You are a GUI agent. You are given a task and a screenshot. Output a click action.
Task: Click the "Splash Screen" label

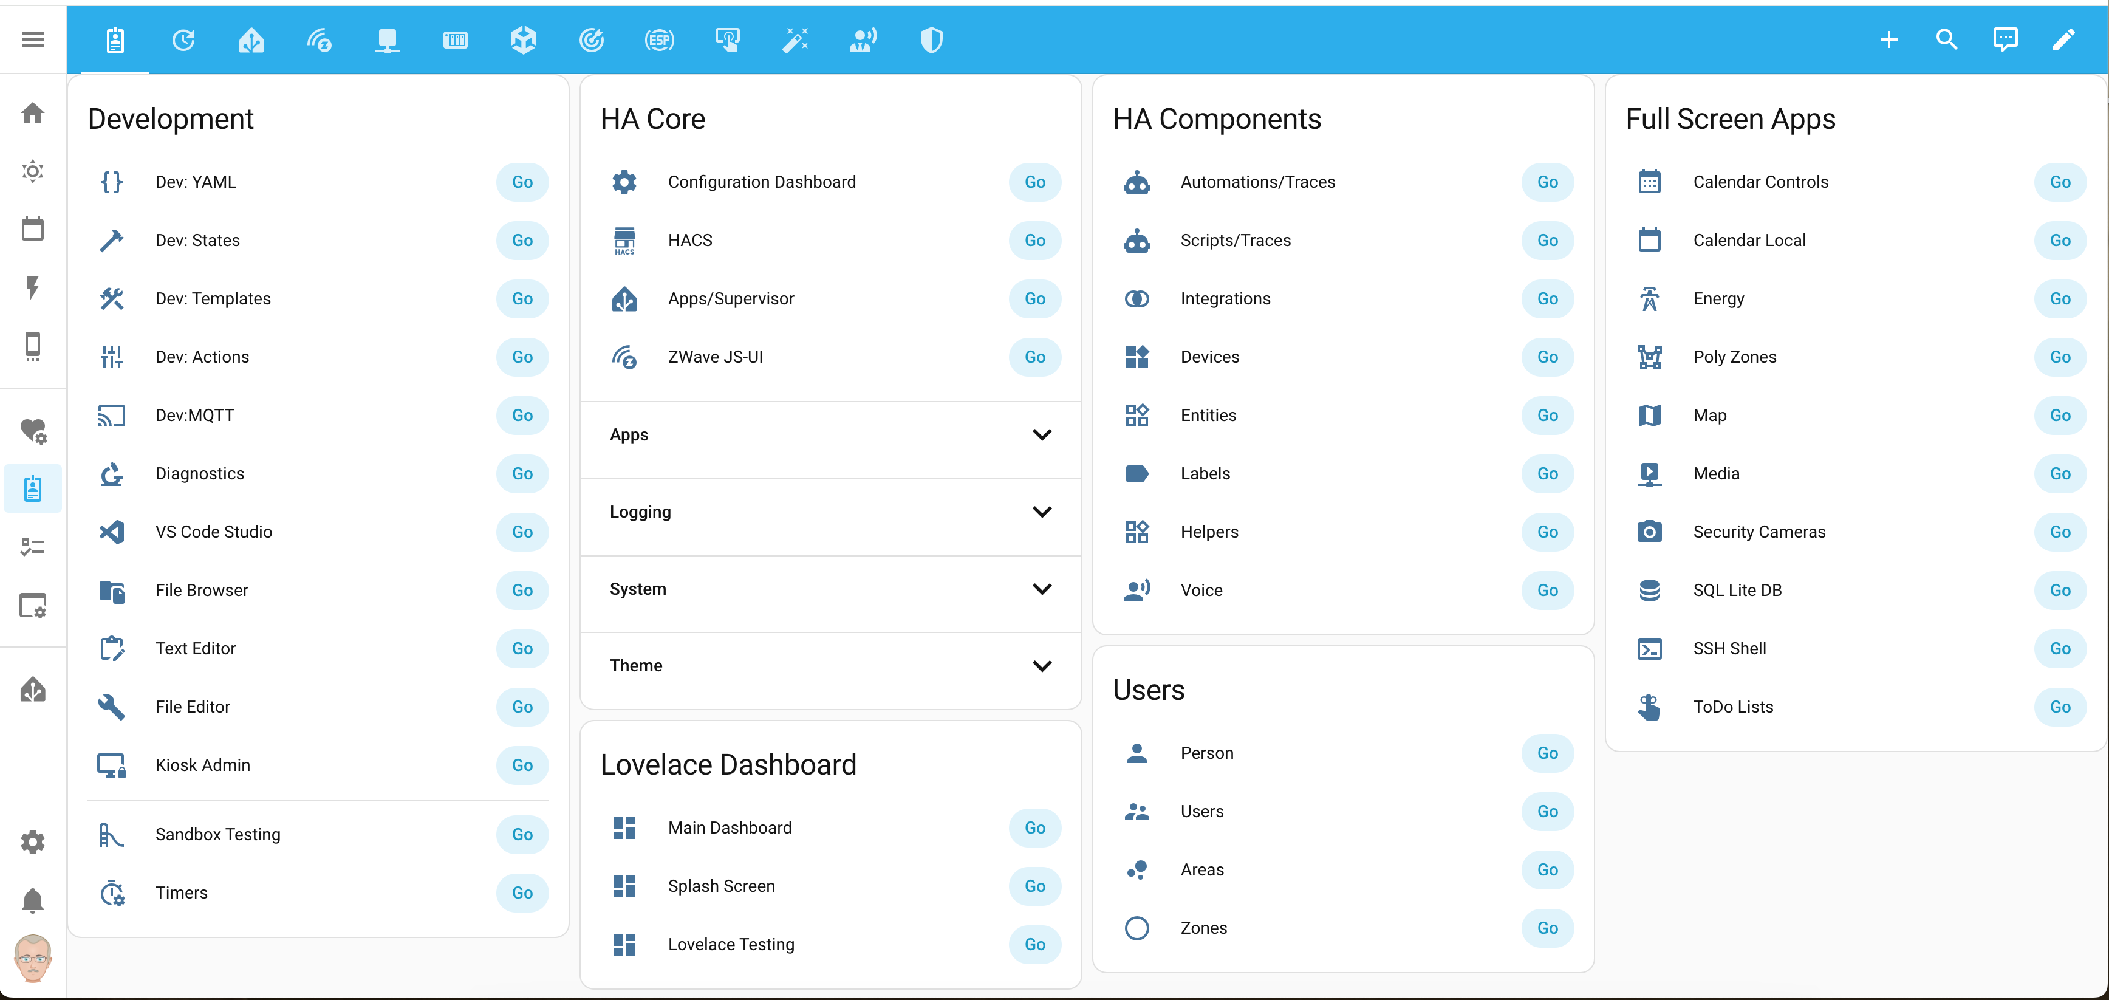(x=721, y=886)
